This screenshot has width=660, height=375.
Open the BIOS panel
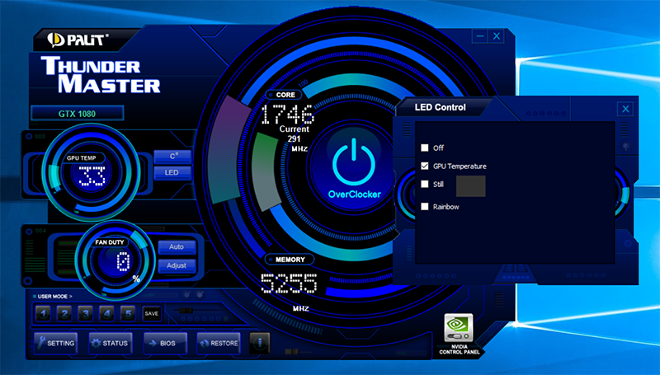(165, 343)
